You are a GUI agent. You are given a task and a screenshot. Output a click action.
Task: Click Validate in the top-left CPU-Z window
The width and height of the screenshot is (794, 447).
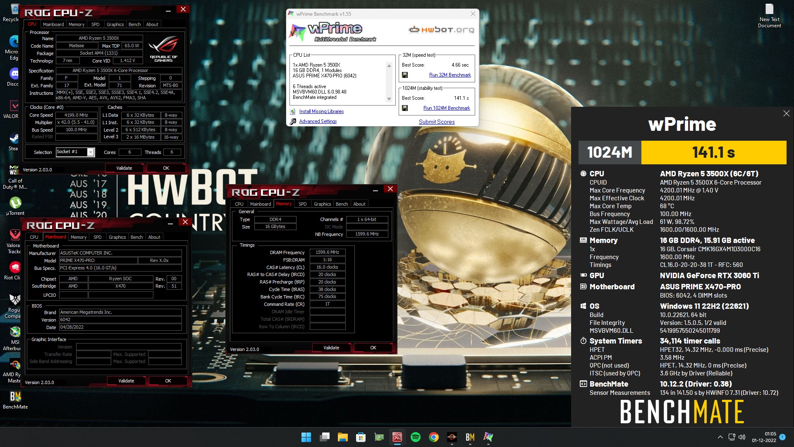pyautogui.click(x=124, y=168)
